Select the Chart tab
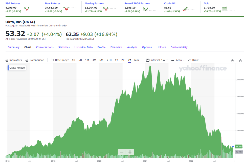 coord(28,47)
